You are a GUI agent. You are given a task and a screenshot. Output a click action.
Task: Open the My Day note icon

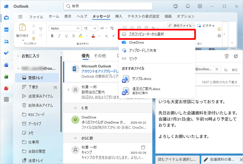click(176, 6)
